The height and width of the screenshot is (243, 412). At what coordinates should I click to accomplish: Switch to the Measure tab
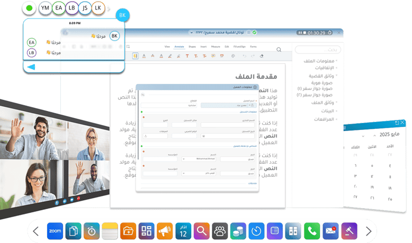click(x=216, y=46)
